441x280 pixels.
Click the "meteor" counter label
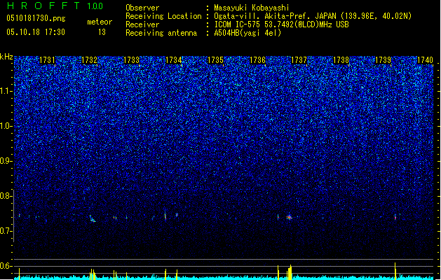coord(100,22)
